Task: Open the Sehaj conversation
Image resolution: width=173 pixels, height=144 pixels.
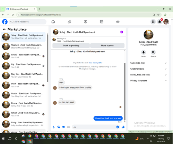Action: coord(23,37)
